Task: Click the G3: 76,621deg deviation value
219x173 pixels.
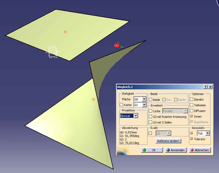Action: [129, 143]
